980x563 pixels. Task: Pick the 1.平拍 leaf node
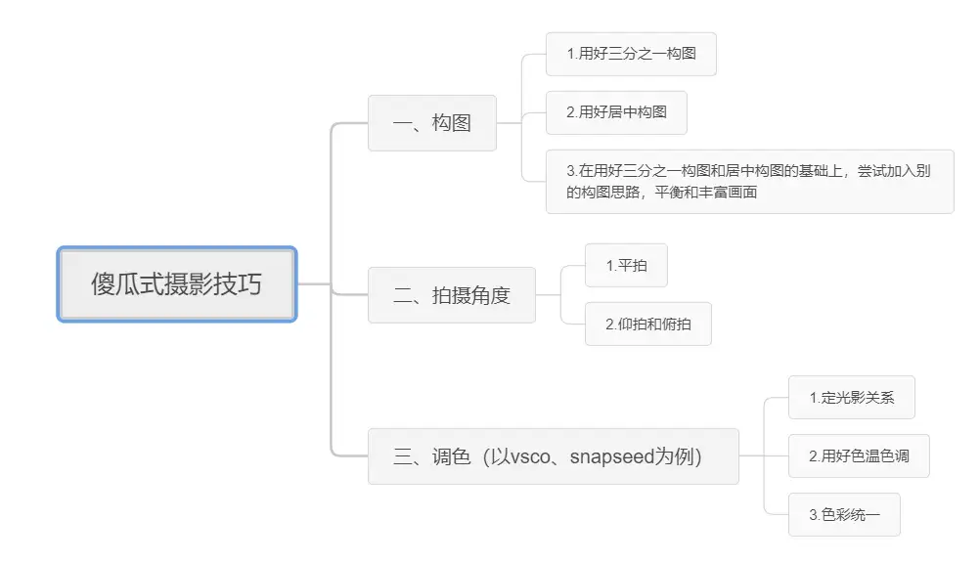click(x=626, y=266)
